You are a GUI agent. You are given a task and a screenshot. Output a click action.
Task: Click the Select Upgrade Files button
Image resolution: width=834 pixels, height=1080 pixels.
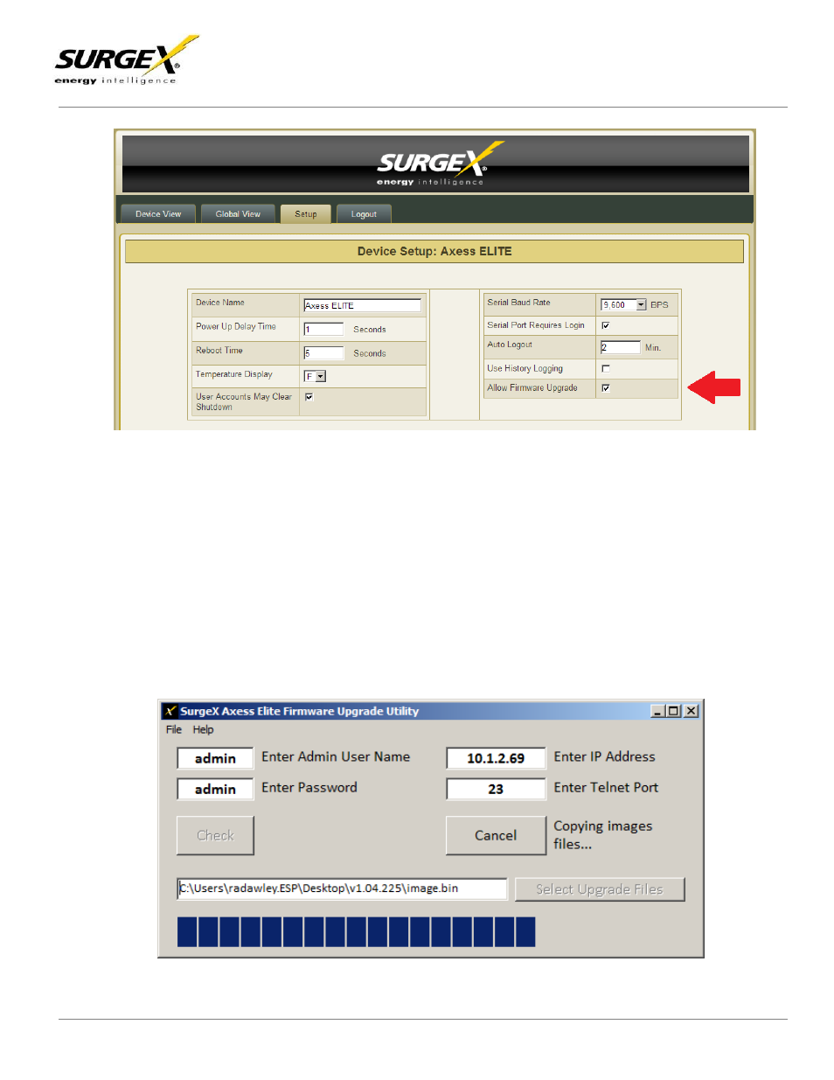600,889
